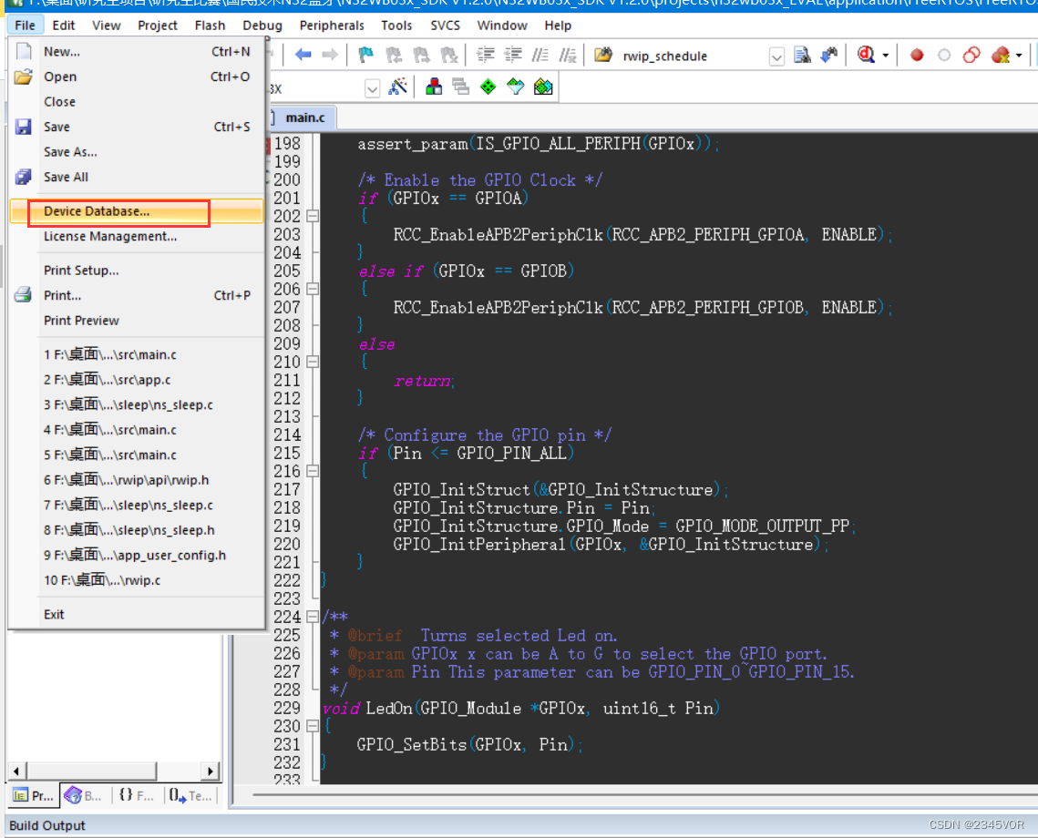Switch to the Functions page tab

click(x=135, y=795)
